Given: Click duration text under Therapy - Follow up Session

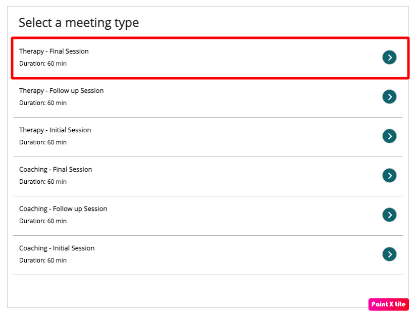Looking at the screenshot, I should [43, 103].
